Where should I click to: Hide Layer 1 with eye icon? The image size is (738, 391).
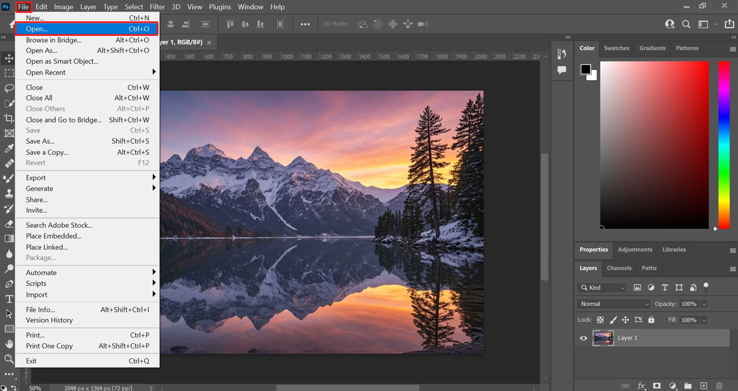583,338
